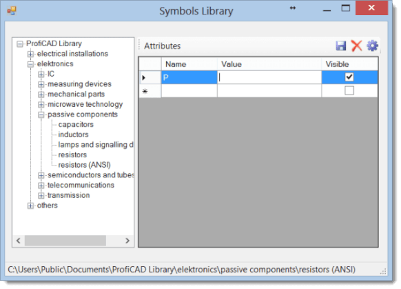Image resolution: width=401 pixels, height=289 pixels.
Task: Select new row header with asterisk
Action: 150,91
